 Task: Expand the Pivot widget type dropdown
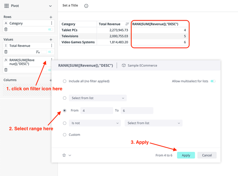pyautogui.click(x=50, y=6)
